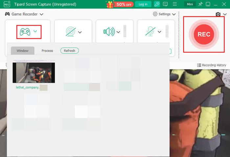
Task: Switch to the Window tab
Action: pos(23,51)
